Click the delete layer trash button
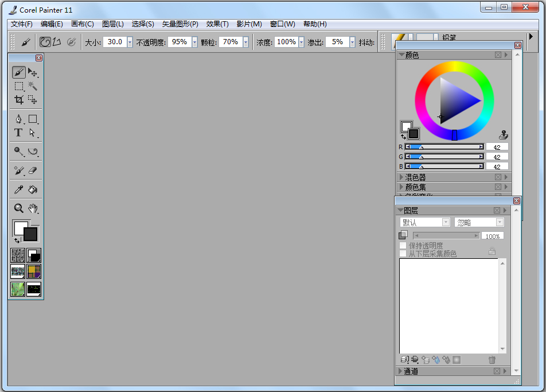The height and width of the screenshot is (392, 546). tap(492, 360)
